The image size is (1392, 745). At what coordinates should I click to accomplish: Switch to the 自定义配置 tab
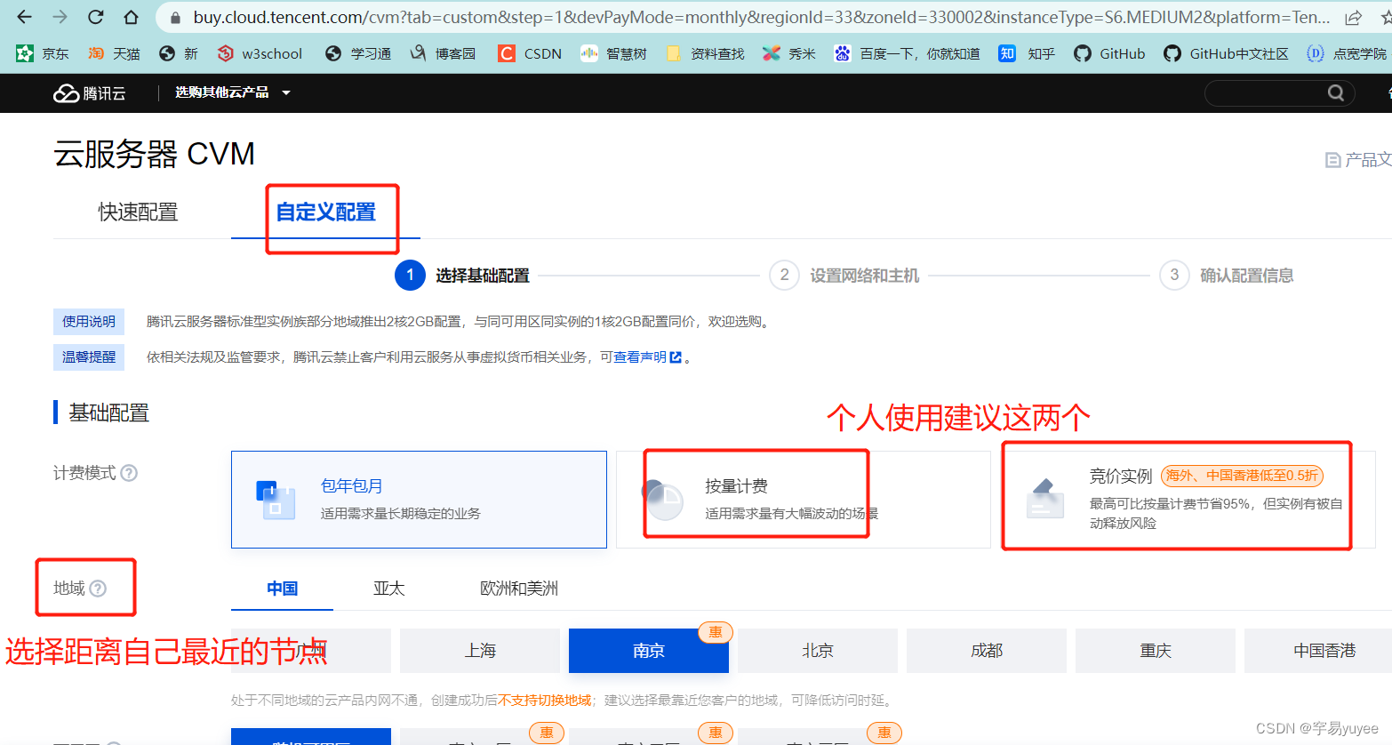pyautogui.click(x=325, y=212)
